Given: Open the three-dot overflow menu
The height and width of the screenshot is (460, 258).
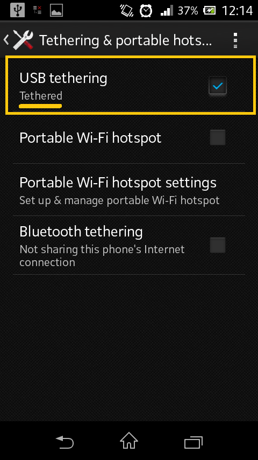Looking at the screenshot, I should [x=235, y=40].
